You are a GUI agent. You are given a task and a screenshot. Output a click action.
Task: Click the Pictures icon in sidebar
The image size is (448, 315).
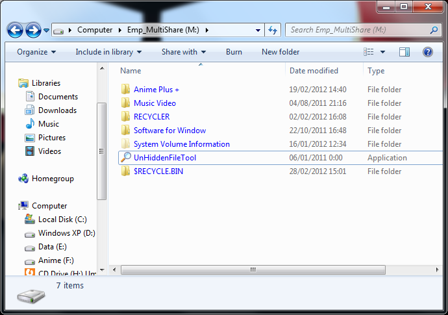(x=30, y=138)
